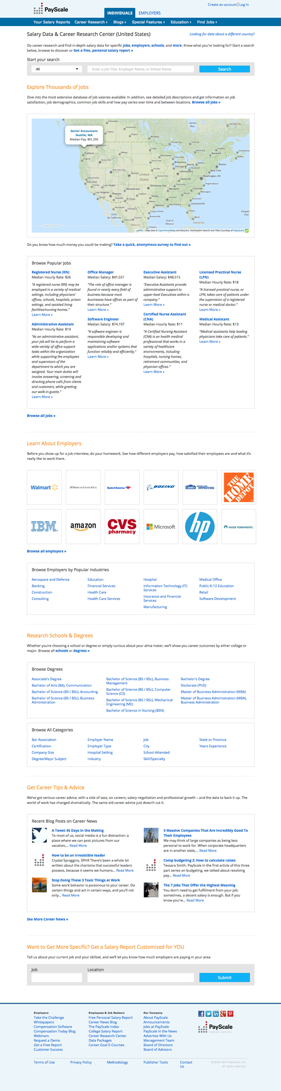
Task: Open the 'Comp budgeting 2' blog post
Action: (x=199, y=860)
